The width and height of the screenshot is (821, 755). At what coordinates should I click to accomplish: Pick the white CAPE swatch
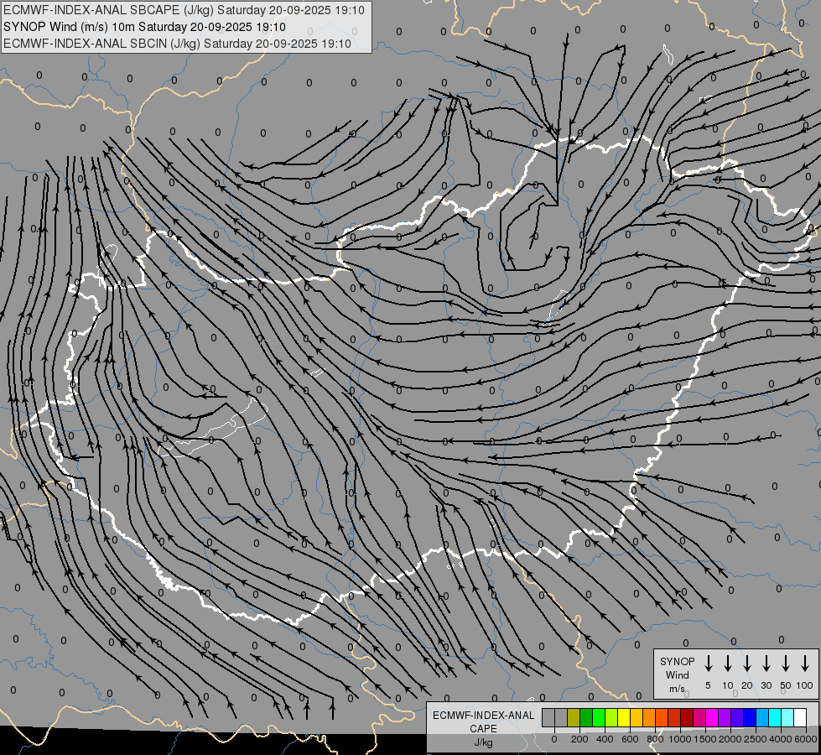[x=801, y=718]
